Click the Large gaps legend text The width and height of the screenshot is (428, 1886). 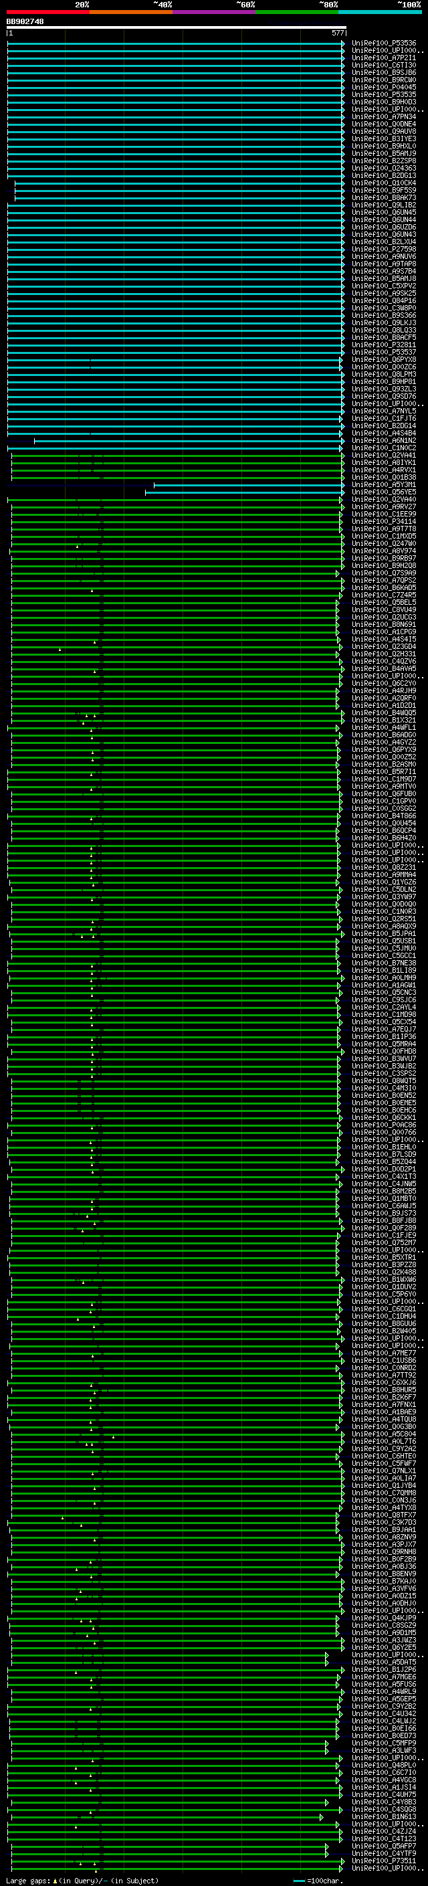click(x=28, y=1881)
